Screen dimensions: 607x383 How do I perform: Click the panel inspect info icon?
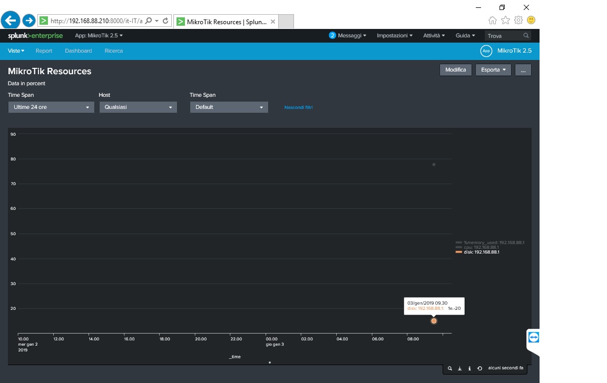click(469, 369)
